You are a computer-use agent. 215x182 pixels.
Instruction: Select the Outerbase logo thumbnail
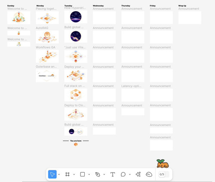click(47, 76)
